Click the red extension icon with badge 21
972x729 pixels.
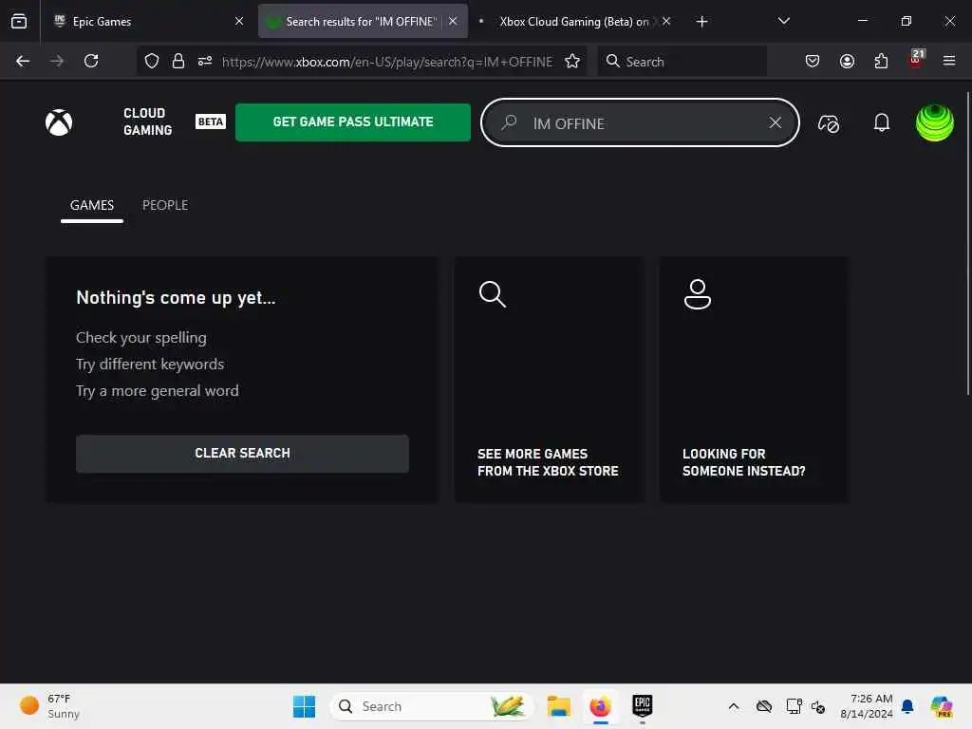tap(916, 60)
